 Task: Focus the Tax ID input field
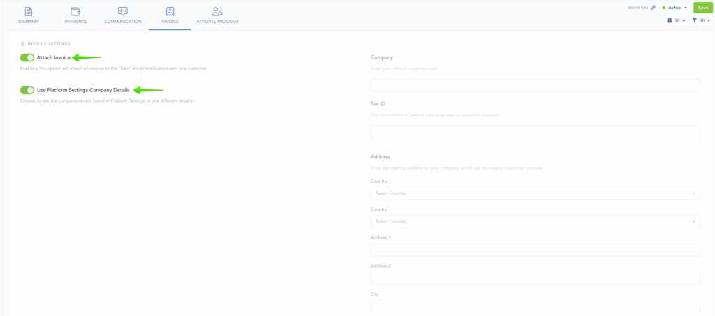535,132
